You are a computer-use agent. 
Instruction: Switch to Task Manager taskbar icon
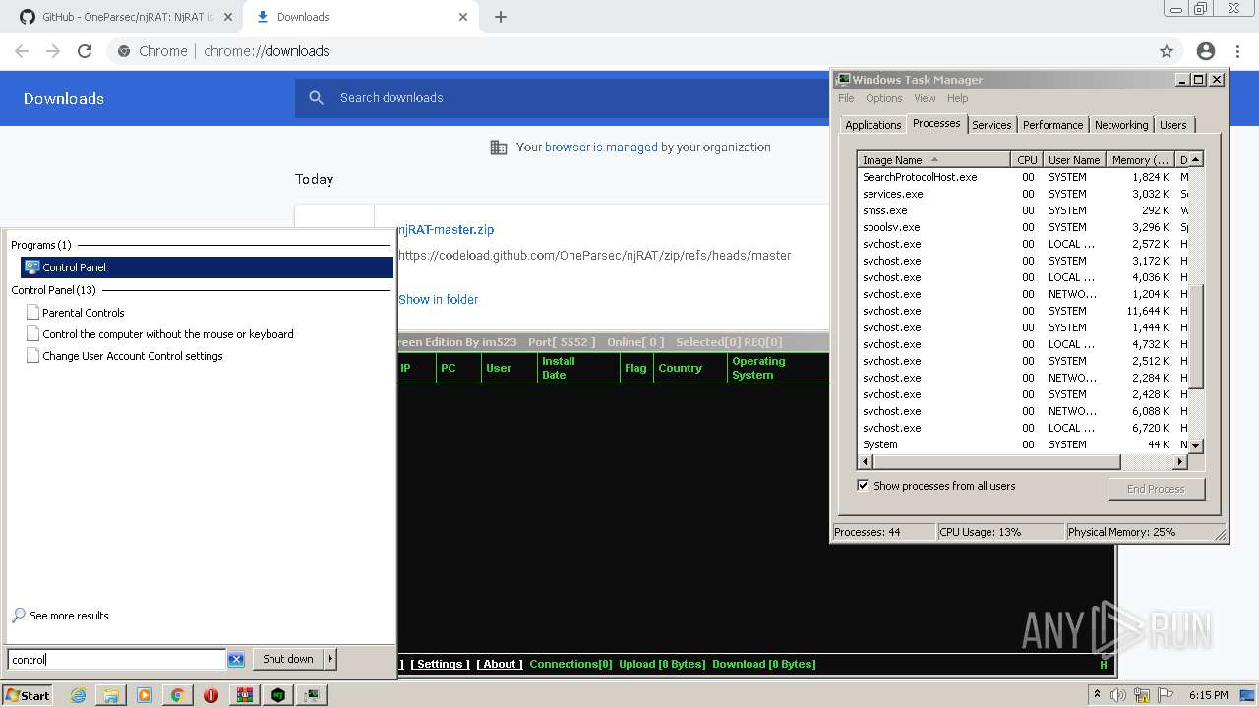pos(312,695)
